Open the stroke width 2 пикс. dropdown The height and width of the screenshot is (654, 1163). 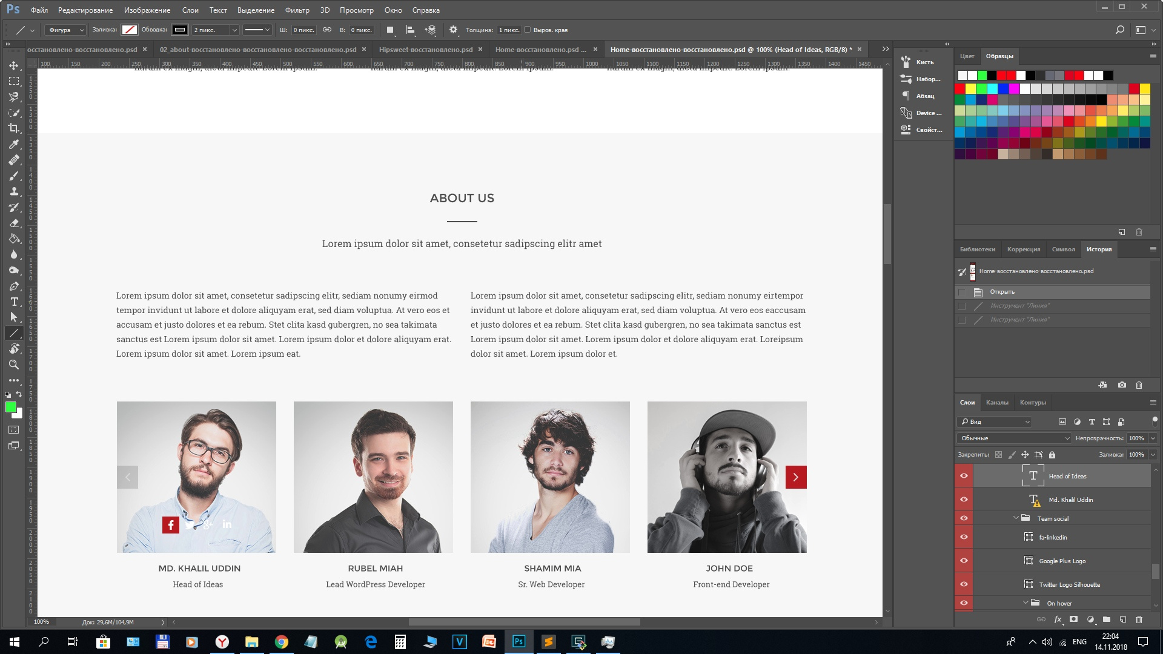coord(234,30)
